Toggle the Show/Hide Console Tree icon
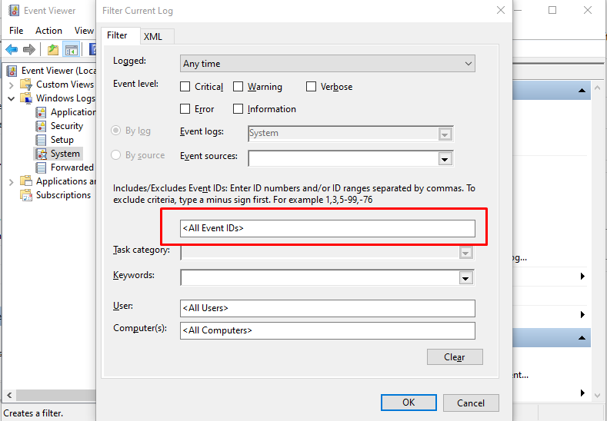 click(71, 50)
